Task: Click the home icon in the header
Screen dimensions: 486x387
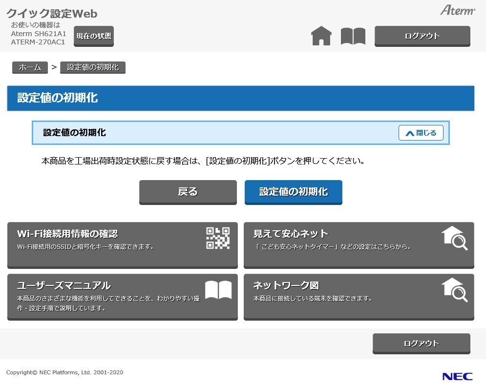Action: [x=321, y=36]
